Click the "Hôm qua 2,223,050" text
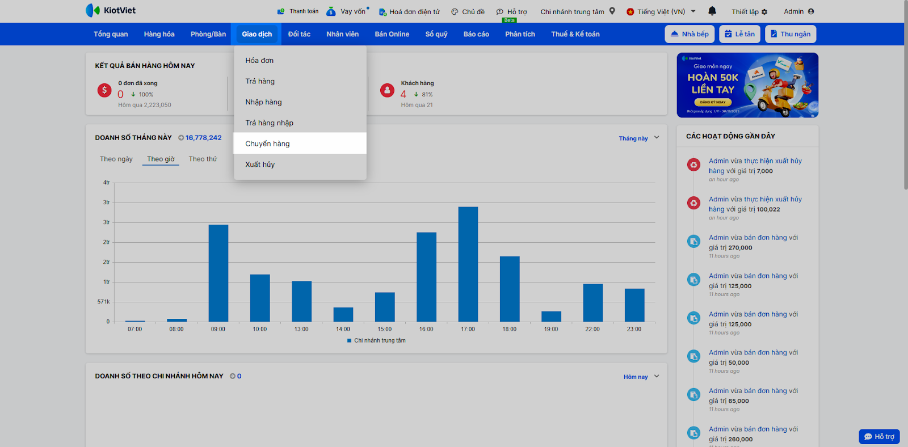 (x=145, y=105)
